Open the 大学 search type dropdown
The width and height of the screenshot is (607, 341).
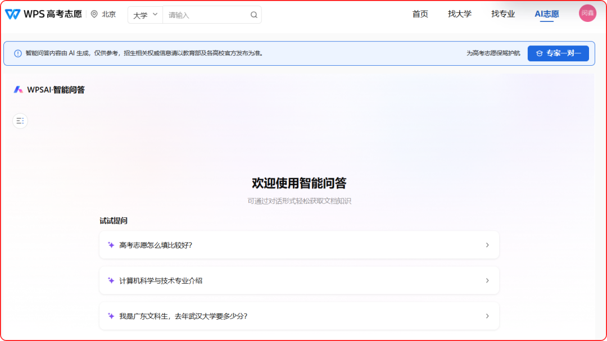click(145, 15)
